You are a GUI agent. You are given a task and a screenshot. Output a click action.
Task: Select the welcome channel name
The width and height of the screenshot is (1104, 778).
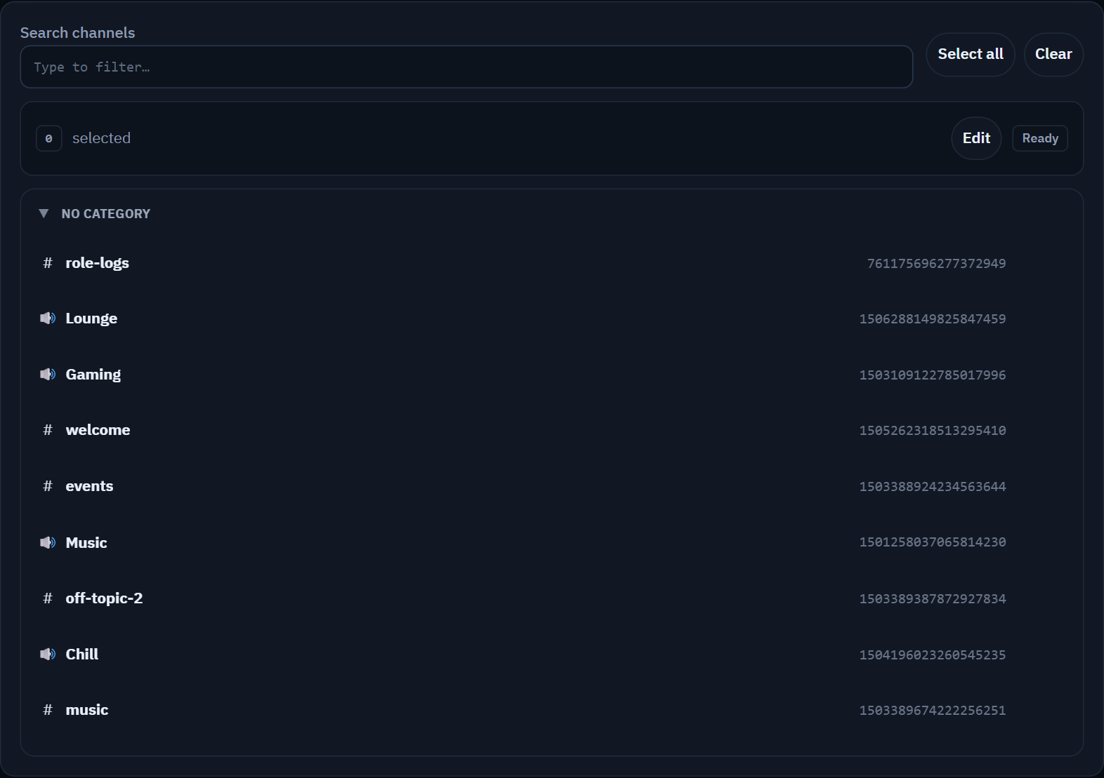click(x=98, y=430)
